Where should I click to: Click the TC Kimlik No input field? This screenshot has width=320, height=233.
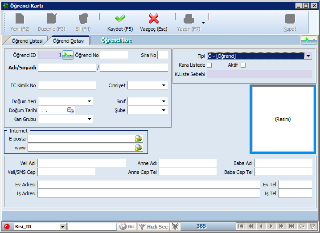click(x=67, y=85)
